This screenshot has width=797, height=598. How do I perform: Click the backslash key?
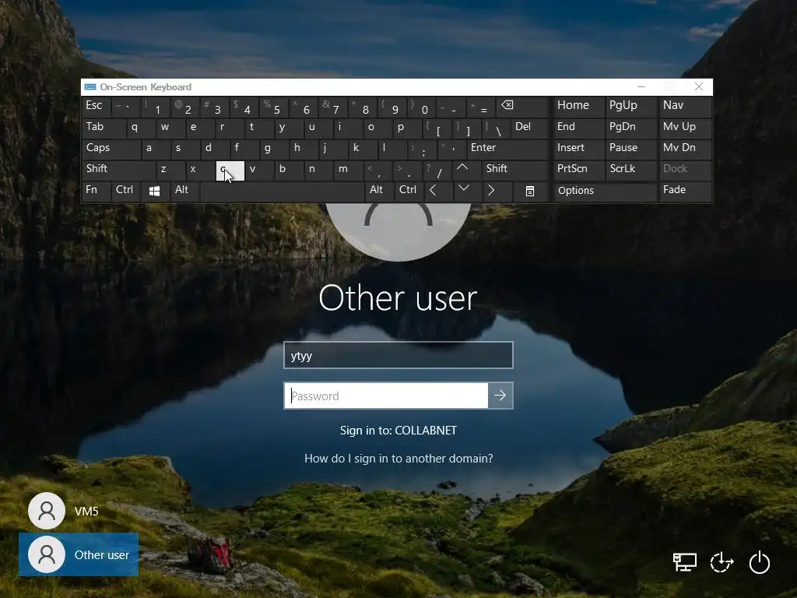click(496, 128)
